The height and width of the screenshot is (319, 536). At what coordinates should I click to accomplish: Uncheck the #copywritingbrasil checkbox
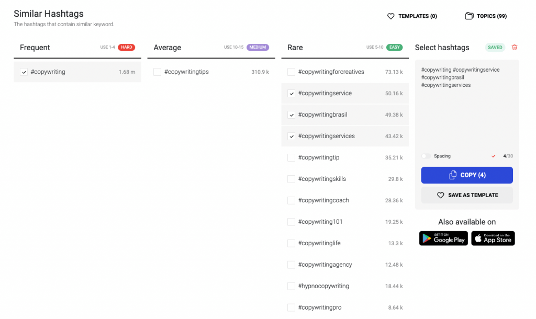291,115
